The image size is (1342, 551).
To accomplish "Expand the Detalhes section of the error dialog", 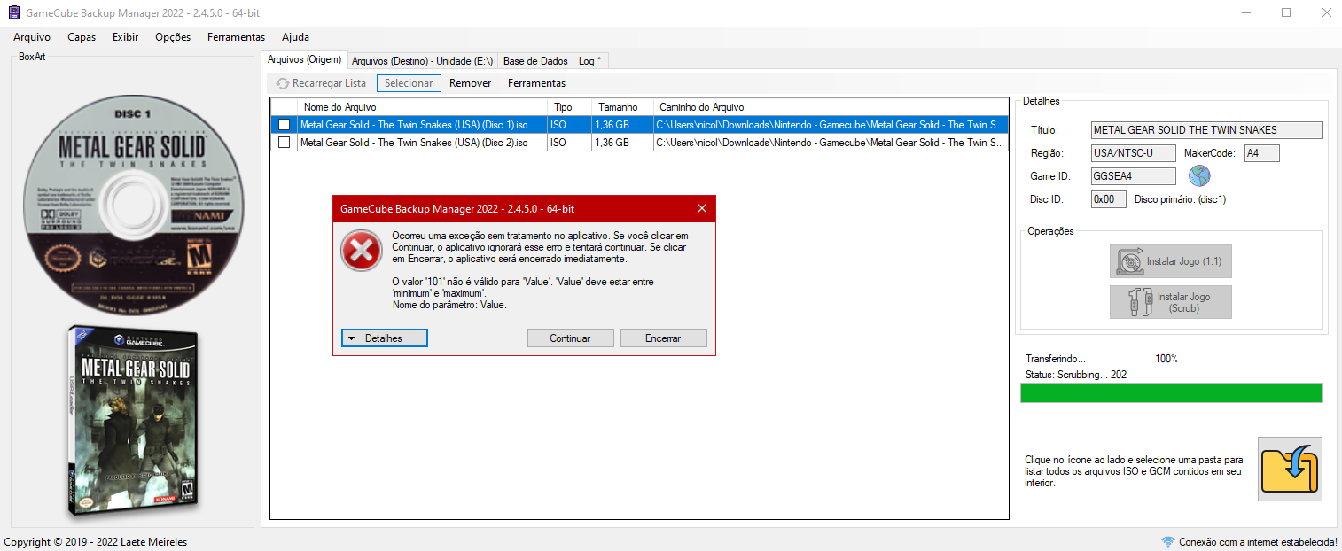I will (385, 338).
